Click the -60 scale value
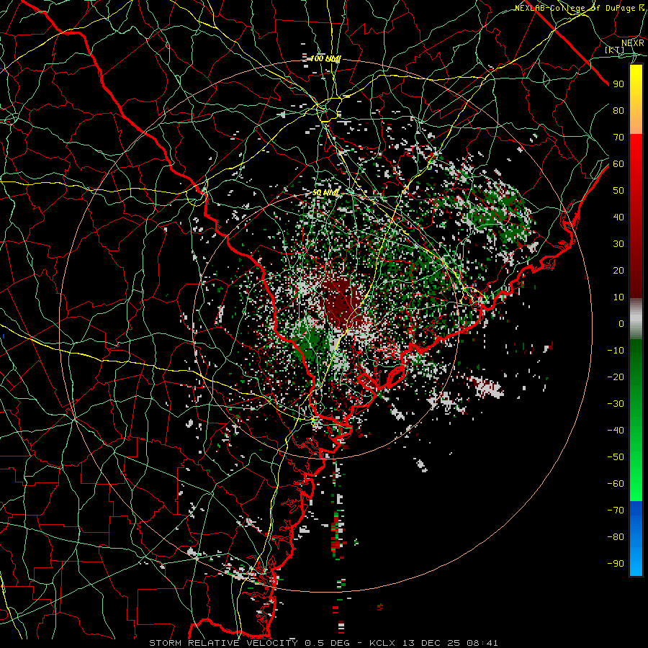 [616, 484]
